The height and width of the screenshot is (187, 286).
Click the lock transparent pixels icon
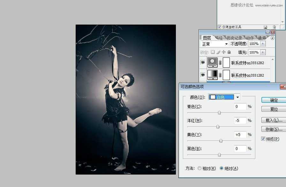click(213, 52)
